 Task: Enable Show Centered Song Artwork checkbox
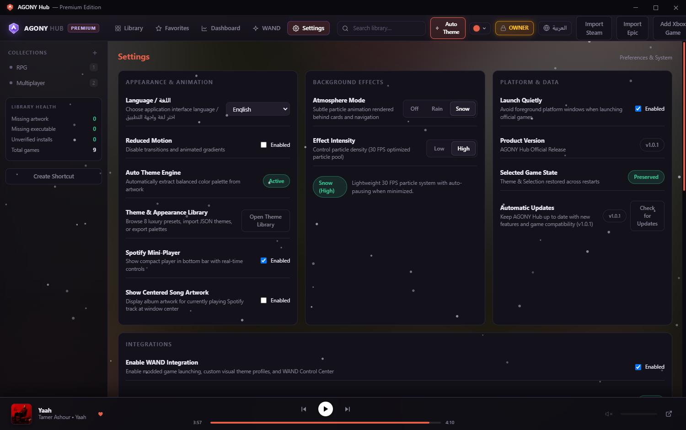coord(263,301)
